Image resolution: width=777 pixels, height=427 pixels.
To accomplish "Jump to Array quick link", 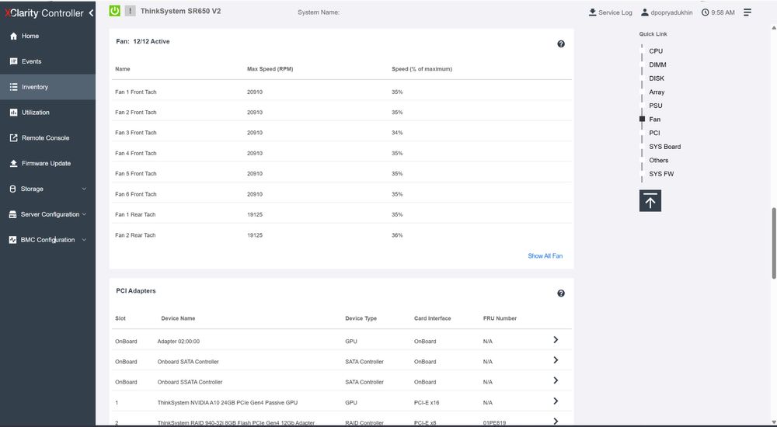I will [x=657, y=92].
